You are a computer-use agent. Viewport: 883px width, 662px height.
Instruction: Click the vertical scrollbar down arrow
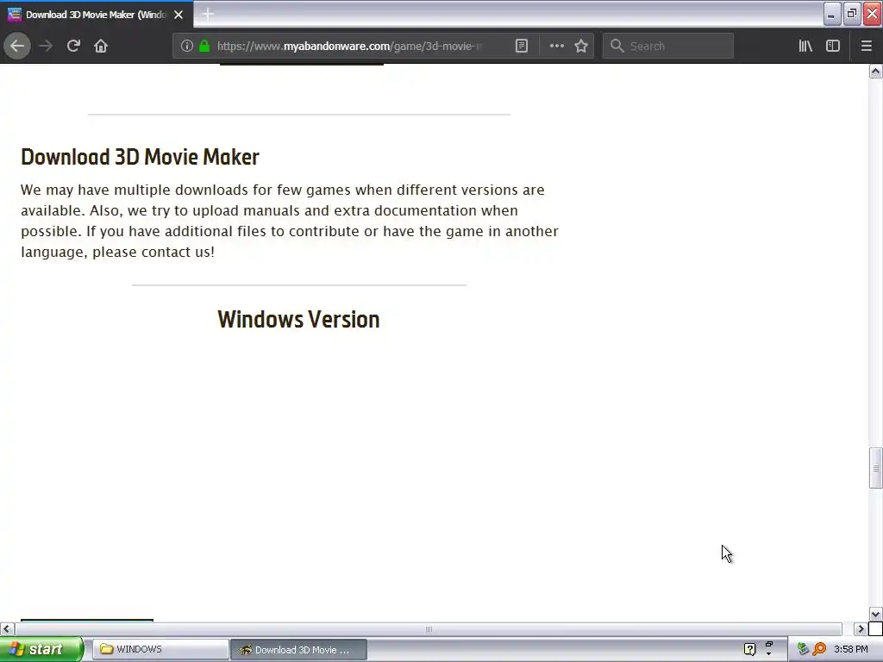[875, 614]
